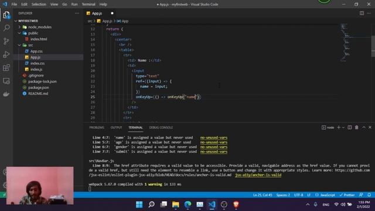Screen dimensions: 375x211
Task: Open Run and Debug view
Action: [x=6, y=55]
